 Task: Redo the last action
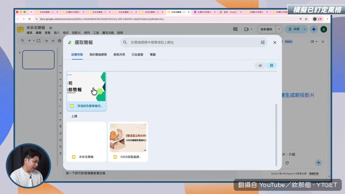53,41
